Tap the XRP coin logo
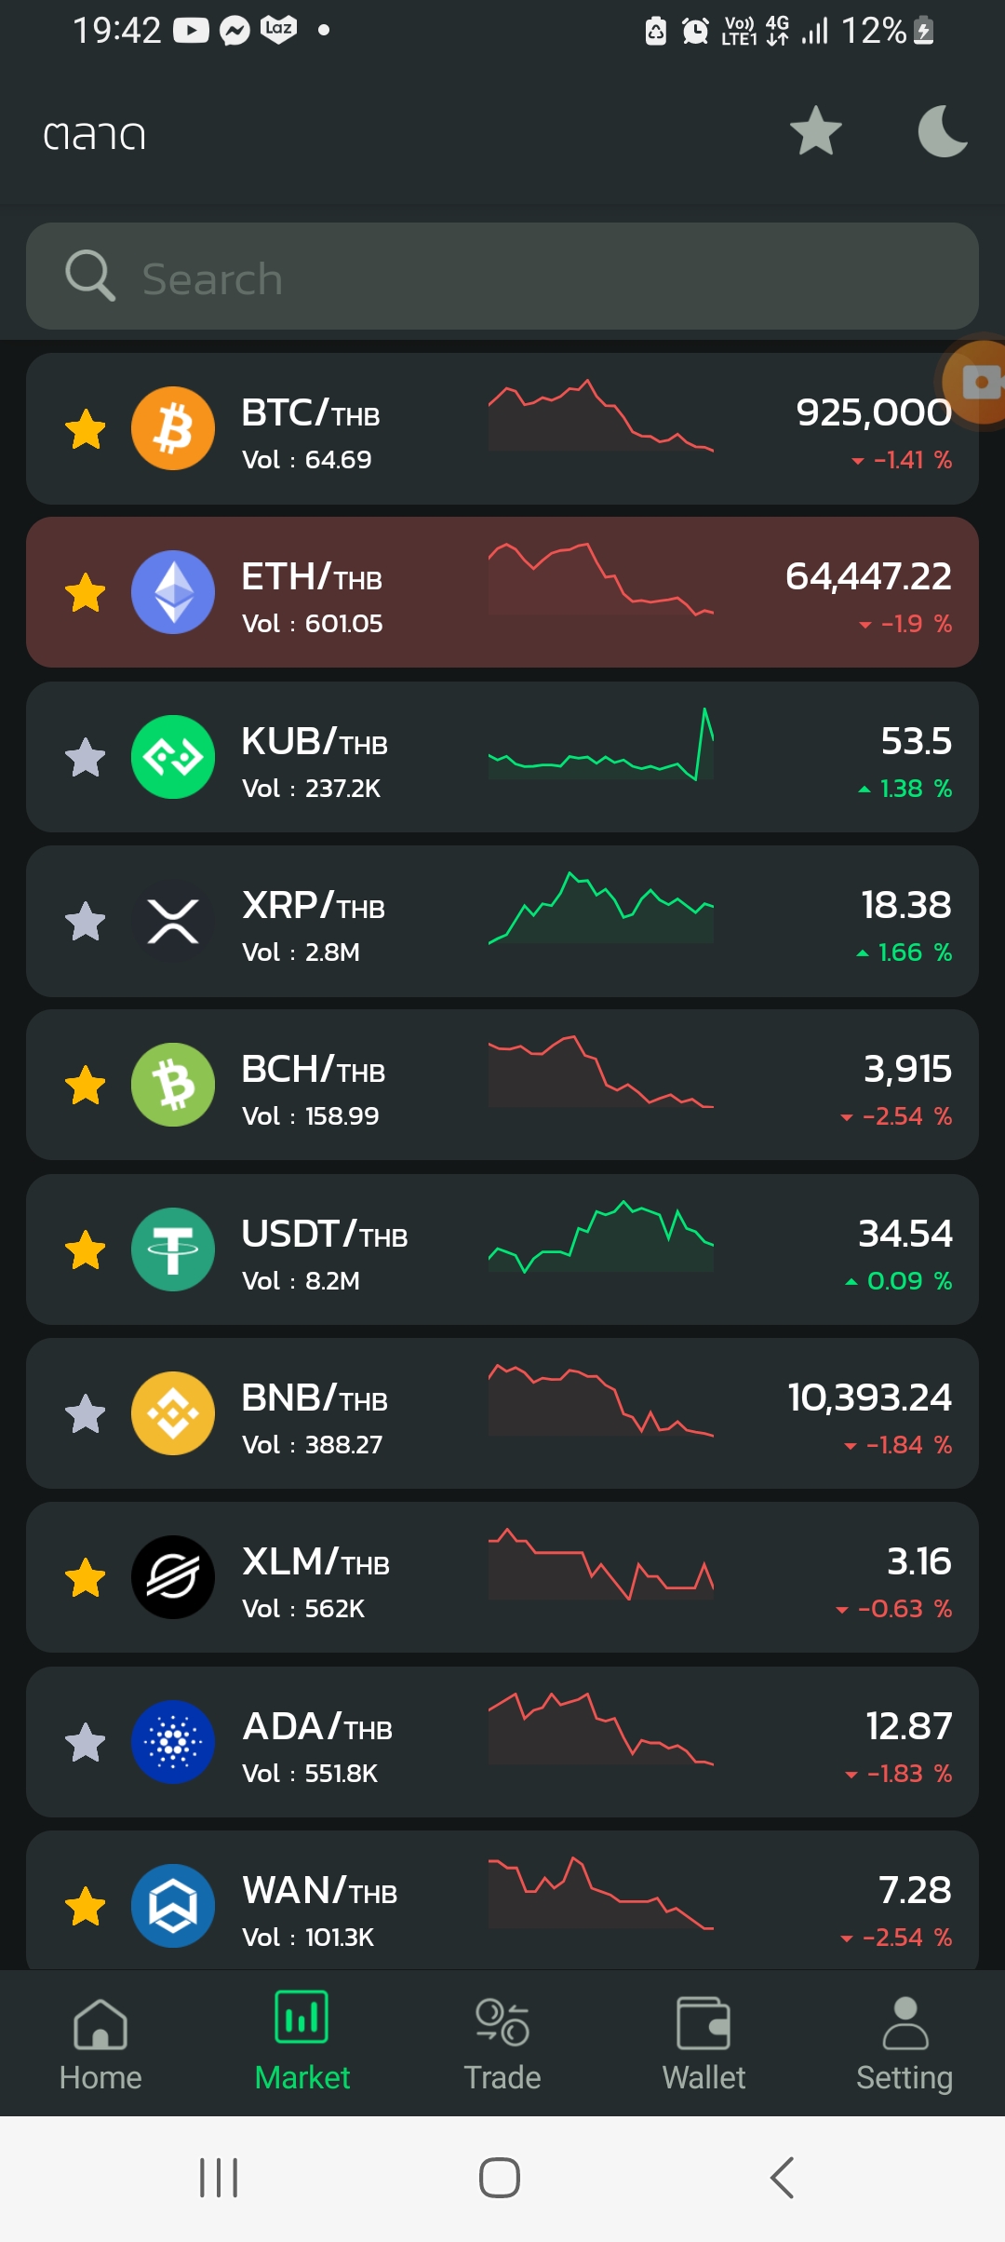This screenshot has width=1005, height=2242. click(x=173, y=921)
